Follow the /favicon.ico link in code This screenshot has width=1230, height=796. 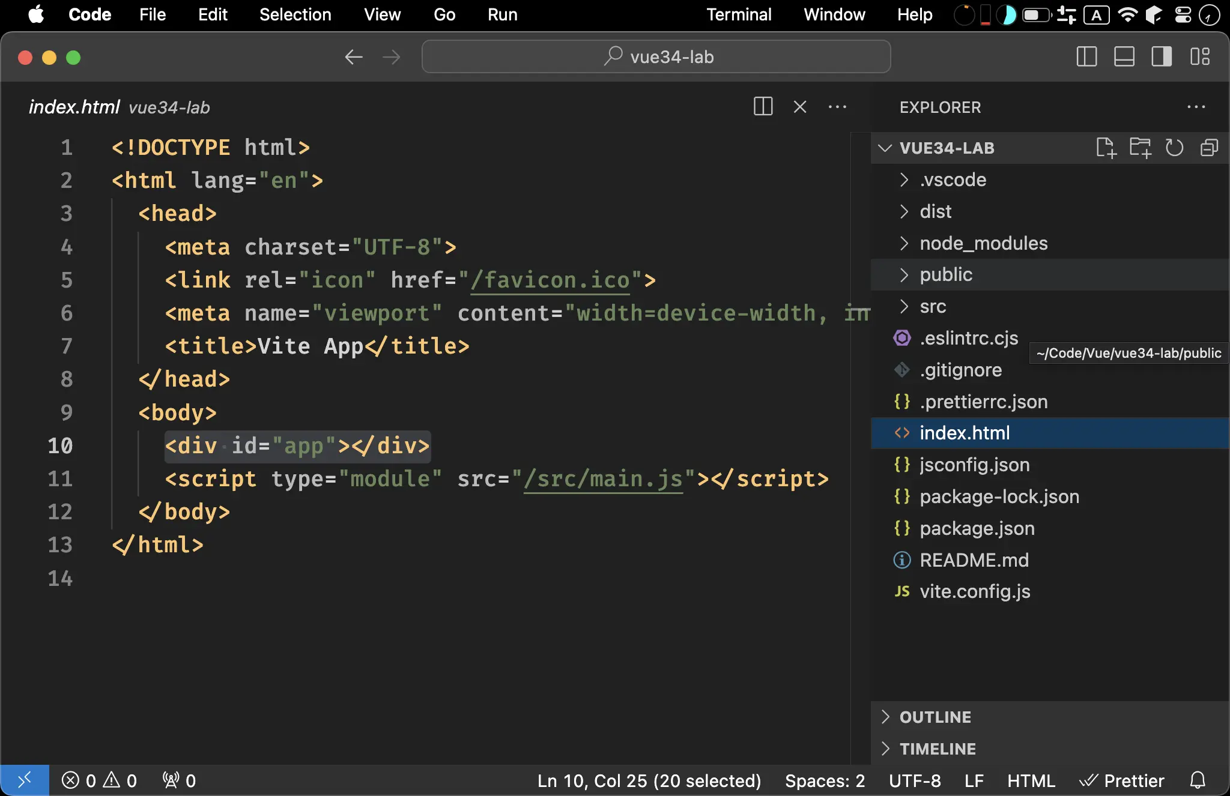(550, 280)
